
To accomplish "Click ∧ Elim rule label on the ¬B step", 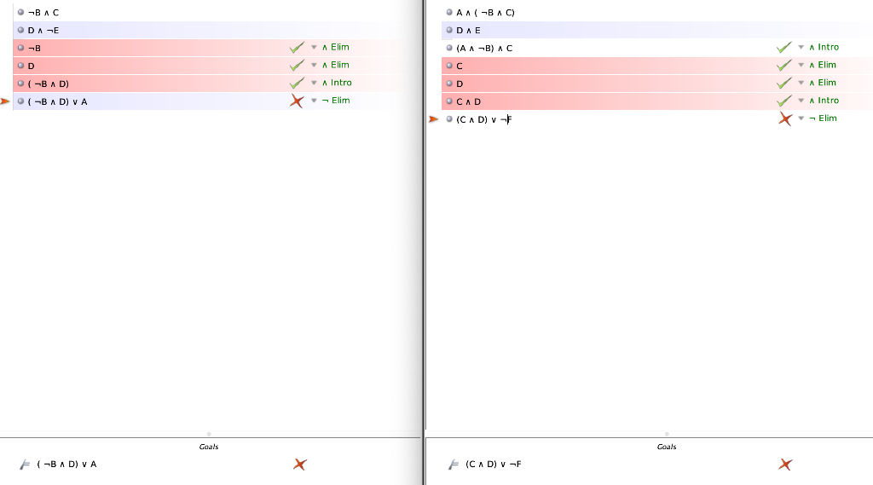I will (x=336, y=47).
